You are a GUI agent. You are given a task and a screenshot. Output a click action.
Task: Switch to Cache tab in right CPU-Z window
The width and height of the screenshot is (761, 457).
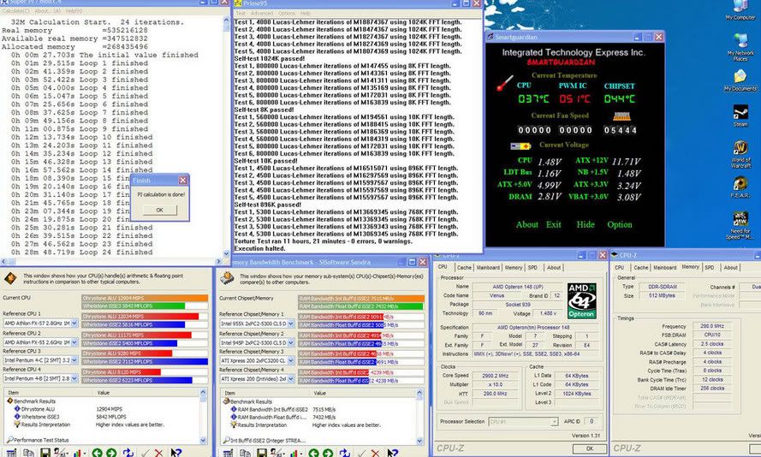click(x=640, y=267)
